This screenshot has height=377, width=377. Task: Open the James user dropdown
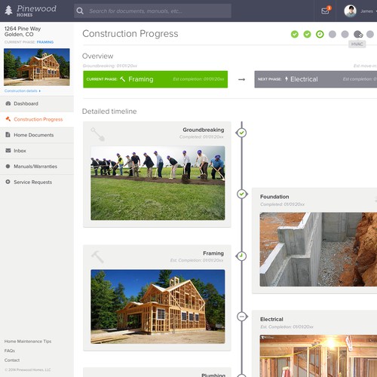coord(369,11)
